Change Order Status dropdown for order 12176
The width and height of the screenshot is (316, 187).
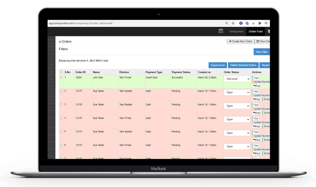[237, 106]
